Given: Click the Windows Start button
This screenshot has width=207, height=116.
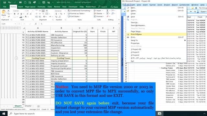Looking at the screenshot, I should pos(4,113).
